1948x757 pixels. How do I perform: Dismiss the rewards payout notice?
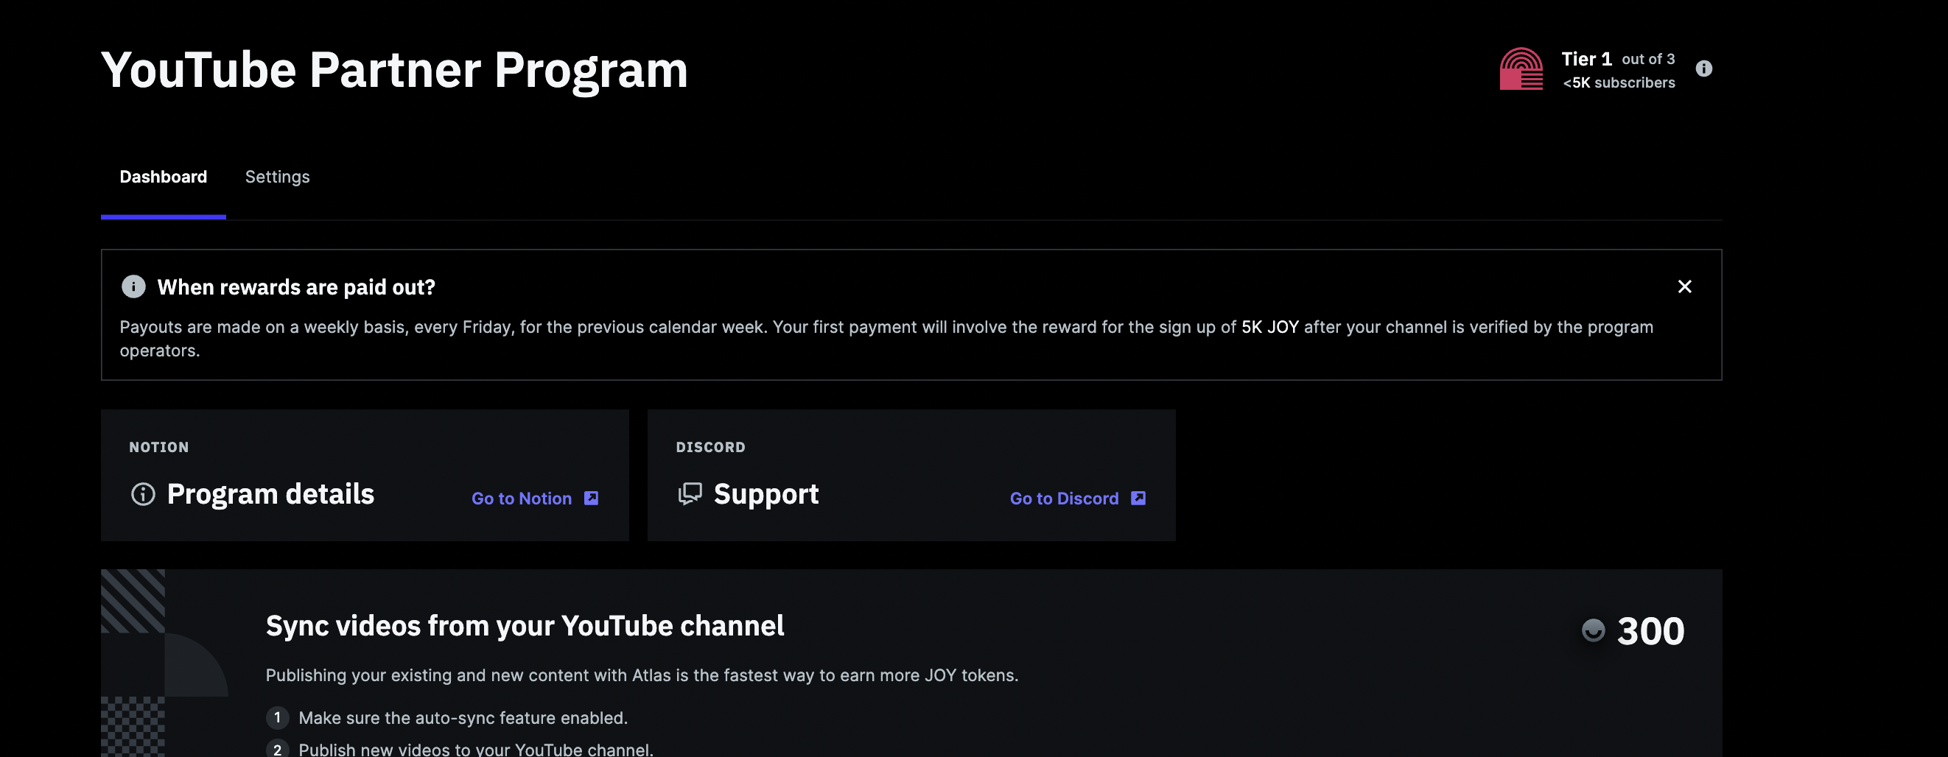pos(1685,287)
